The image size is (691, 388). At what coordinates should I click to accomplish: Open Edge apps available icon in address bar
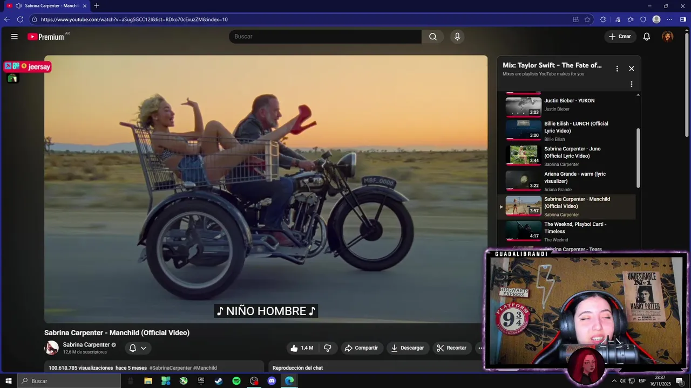click(x=576, y=19)
